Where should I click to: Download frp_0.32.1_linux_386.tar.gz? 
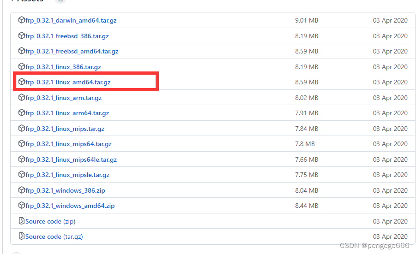point(63,67)
